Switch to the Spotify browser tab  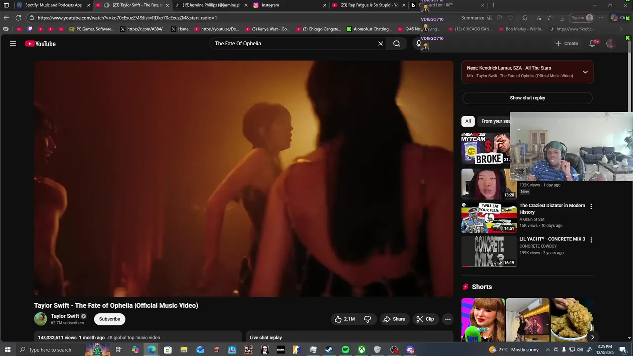click(x=53, y=5)
